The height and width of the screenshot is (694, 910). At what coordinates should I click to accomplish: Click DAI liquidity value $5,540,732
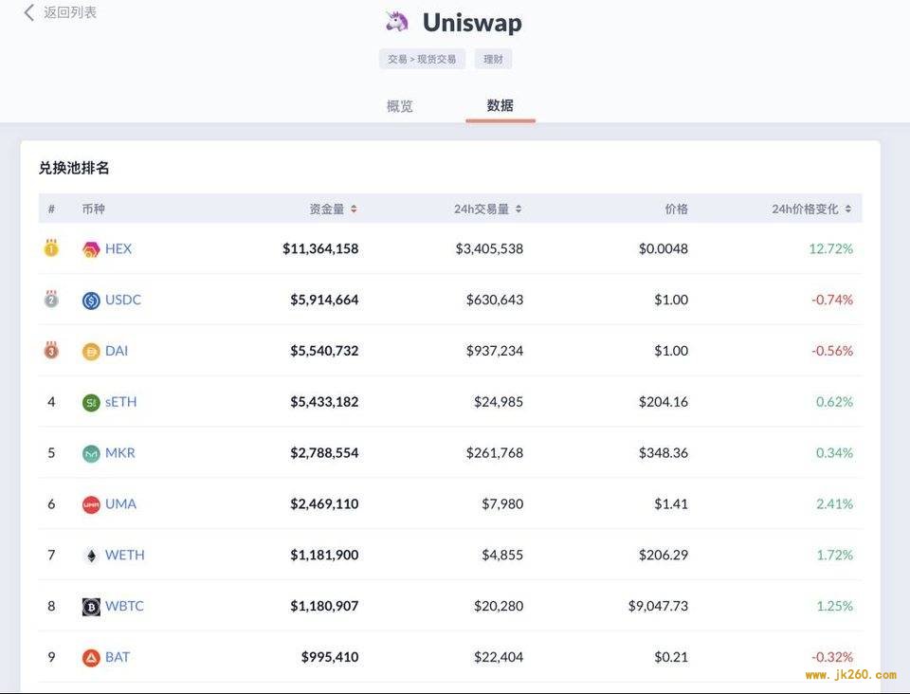[324, 351]
